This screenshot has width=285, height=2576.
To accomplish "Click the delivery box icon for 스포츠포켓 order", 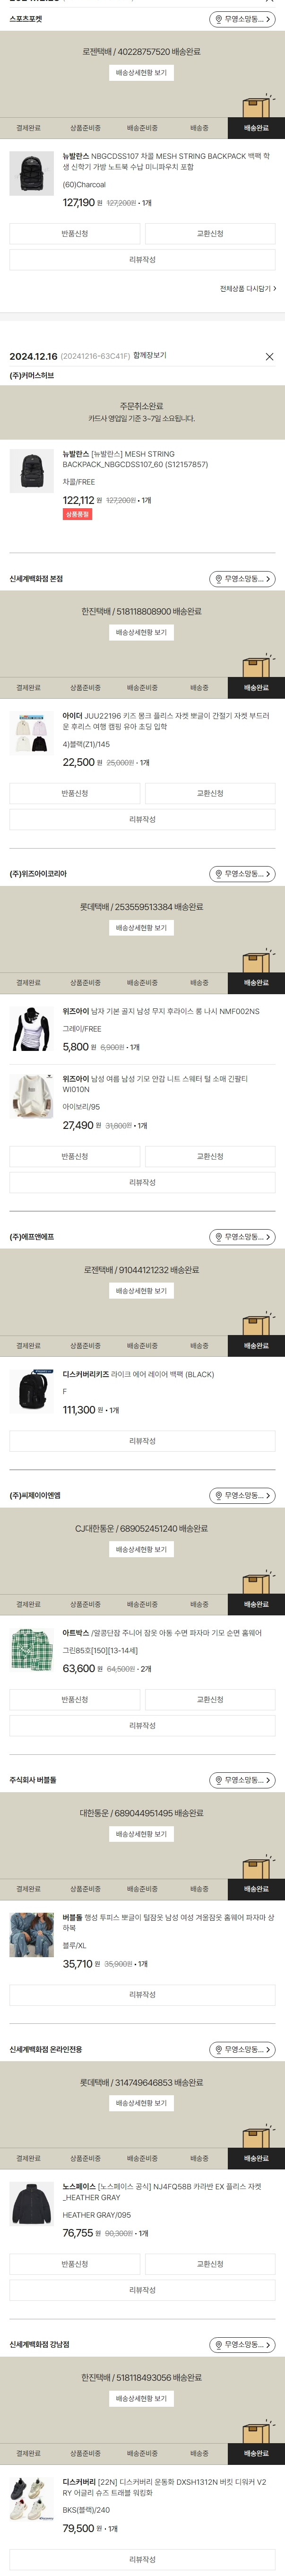I will pyautogui.click(x=255, y=106).
